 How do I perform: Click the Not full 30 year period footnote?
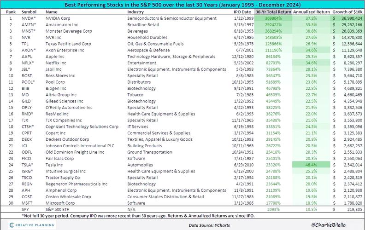[138, 216]
